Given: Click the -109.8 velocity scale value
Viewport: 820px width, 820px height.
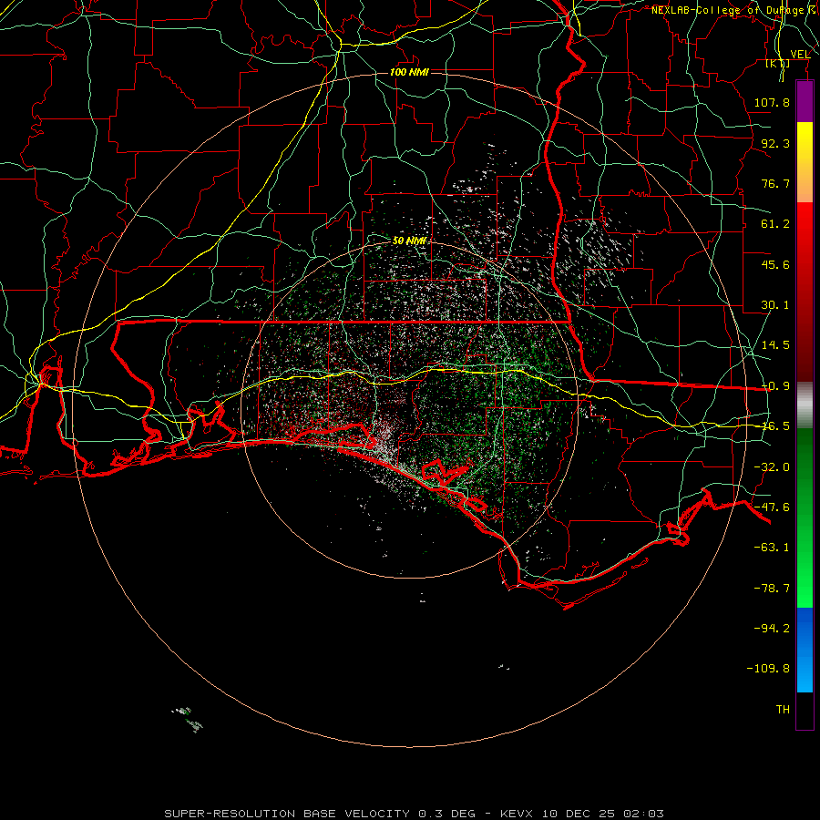Looking at the screenshot, I should pyautogui.click(x=768, y=669).
